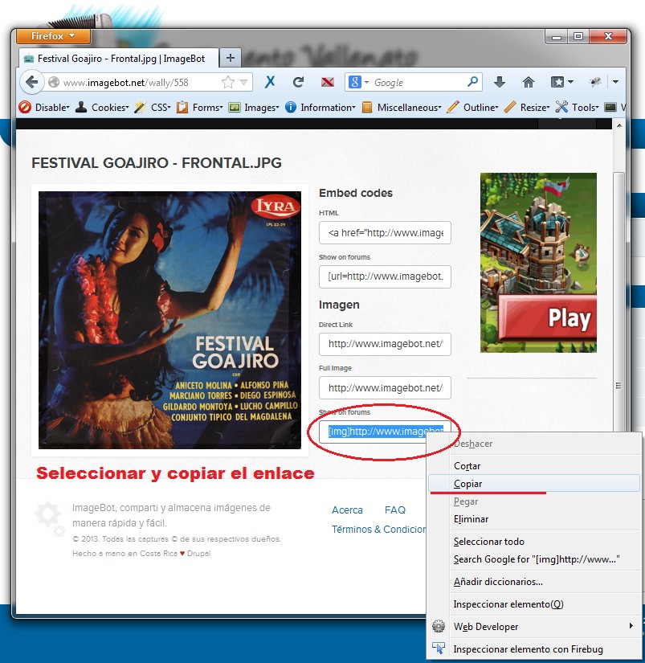
Task: Click 'Inspeccionar elemento con Firebug' entry
Action: [x=528, y=649]
